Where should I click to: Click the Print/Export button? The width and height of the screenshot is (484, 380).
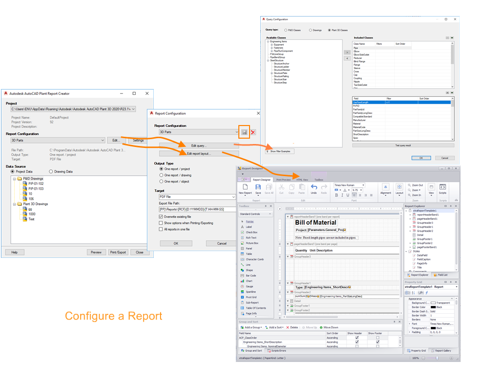pyautogui.click(x=118, y=252)
